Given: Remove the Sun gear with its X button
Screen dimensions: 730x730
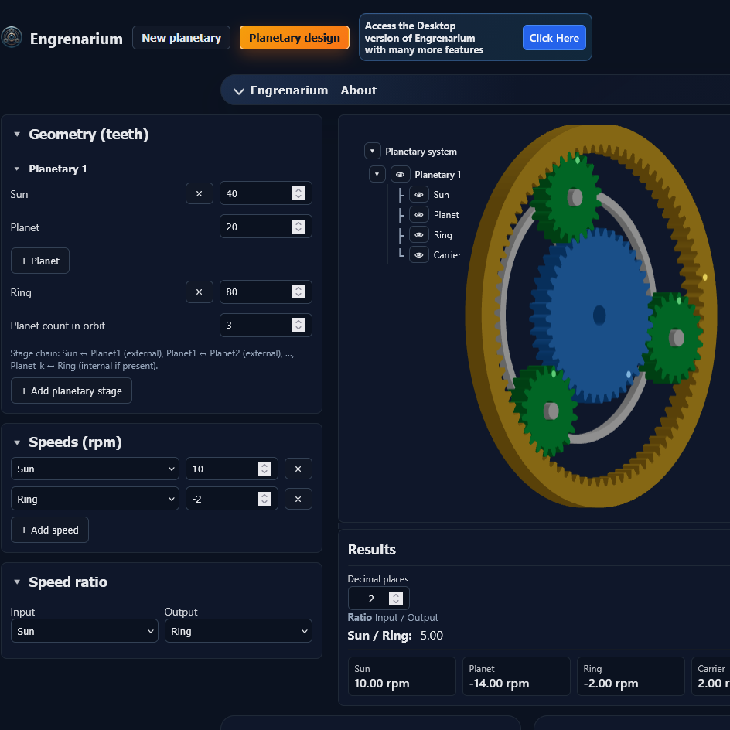Looking at the screenshot, I should pos(200,193).
